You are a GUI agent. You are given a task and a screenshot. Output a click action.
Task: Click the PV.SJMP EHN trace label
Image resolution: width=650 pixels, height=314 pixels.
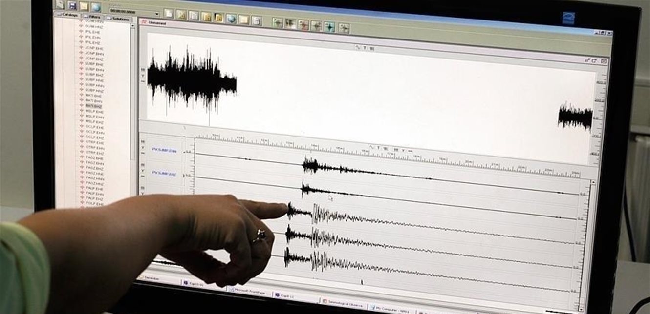tap(165, 150)
